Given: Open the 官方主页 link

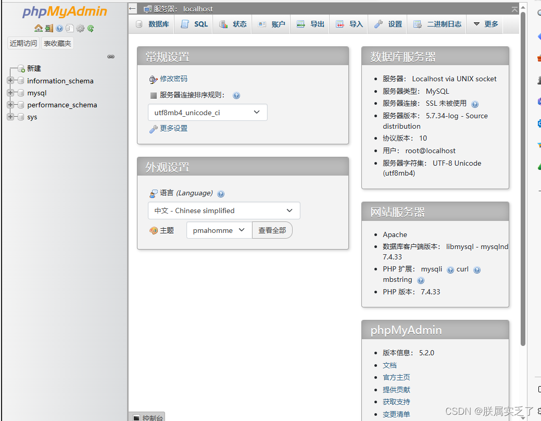Looking at the screenshot, I should point(396,377).
